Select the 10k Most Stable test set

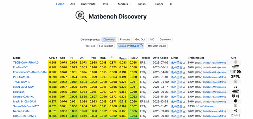pyautogui.click(x=157, y=46)
